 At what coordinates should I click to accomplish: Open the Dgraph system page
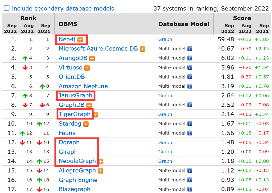[x=69, y=142]
